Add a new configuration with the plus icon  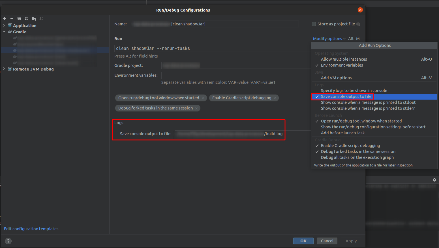[5, 19]
